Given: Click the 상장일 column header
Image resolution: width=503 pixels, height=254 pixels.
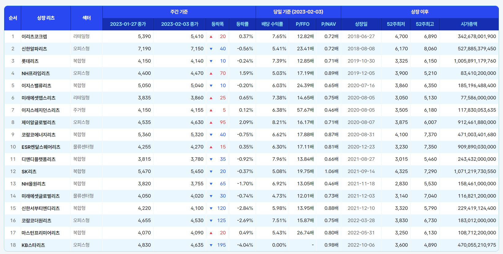Looking at the screenshot, I should 361,24.
